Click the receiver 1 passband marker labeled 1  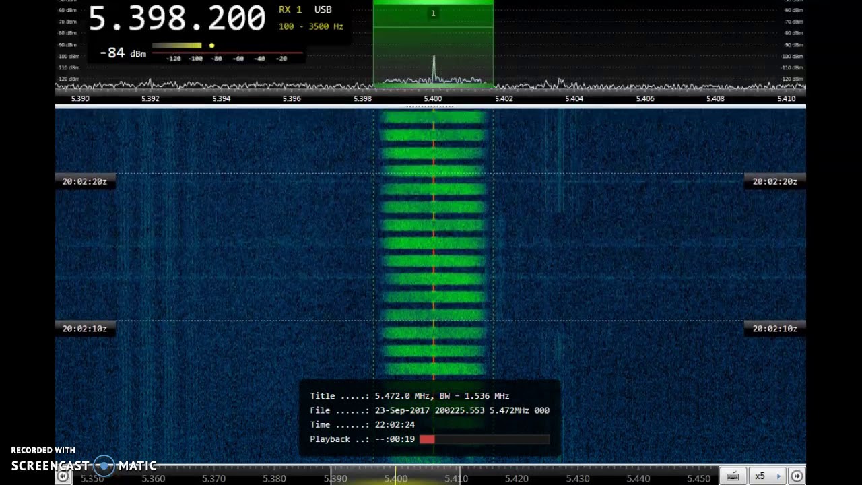[x=433, y=13]
